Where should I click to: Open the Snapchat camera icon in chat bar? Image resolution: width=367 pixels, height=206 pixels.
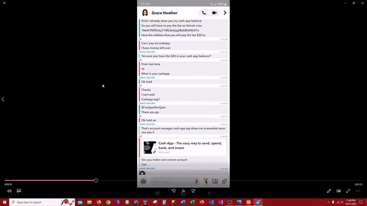(143, 181)
